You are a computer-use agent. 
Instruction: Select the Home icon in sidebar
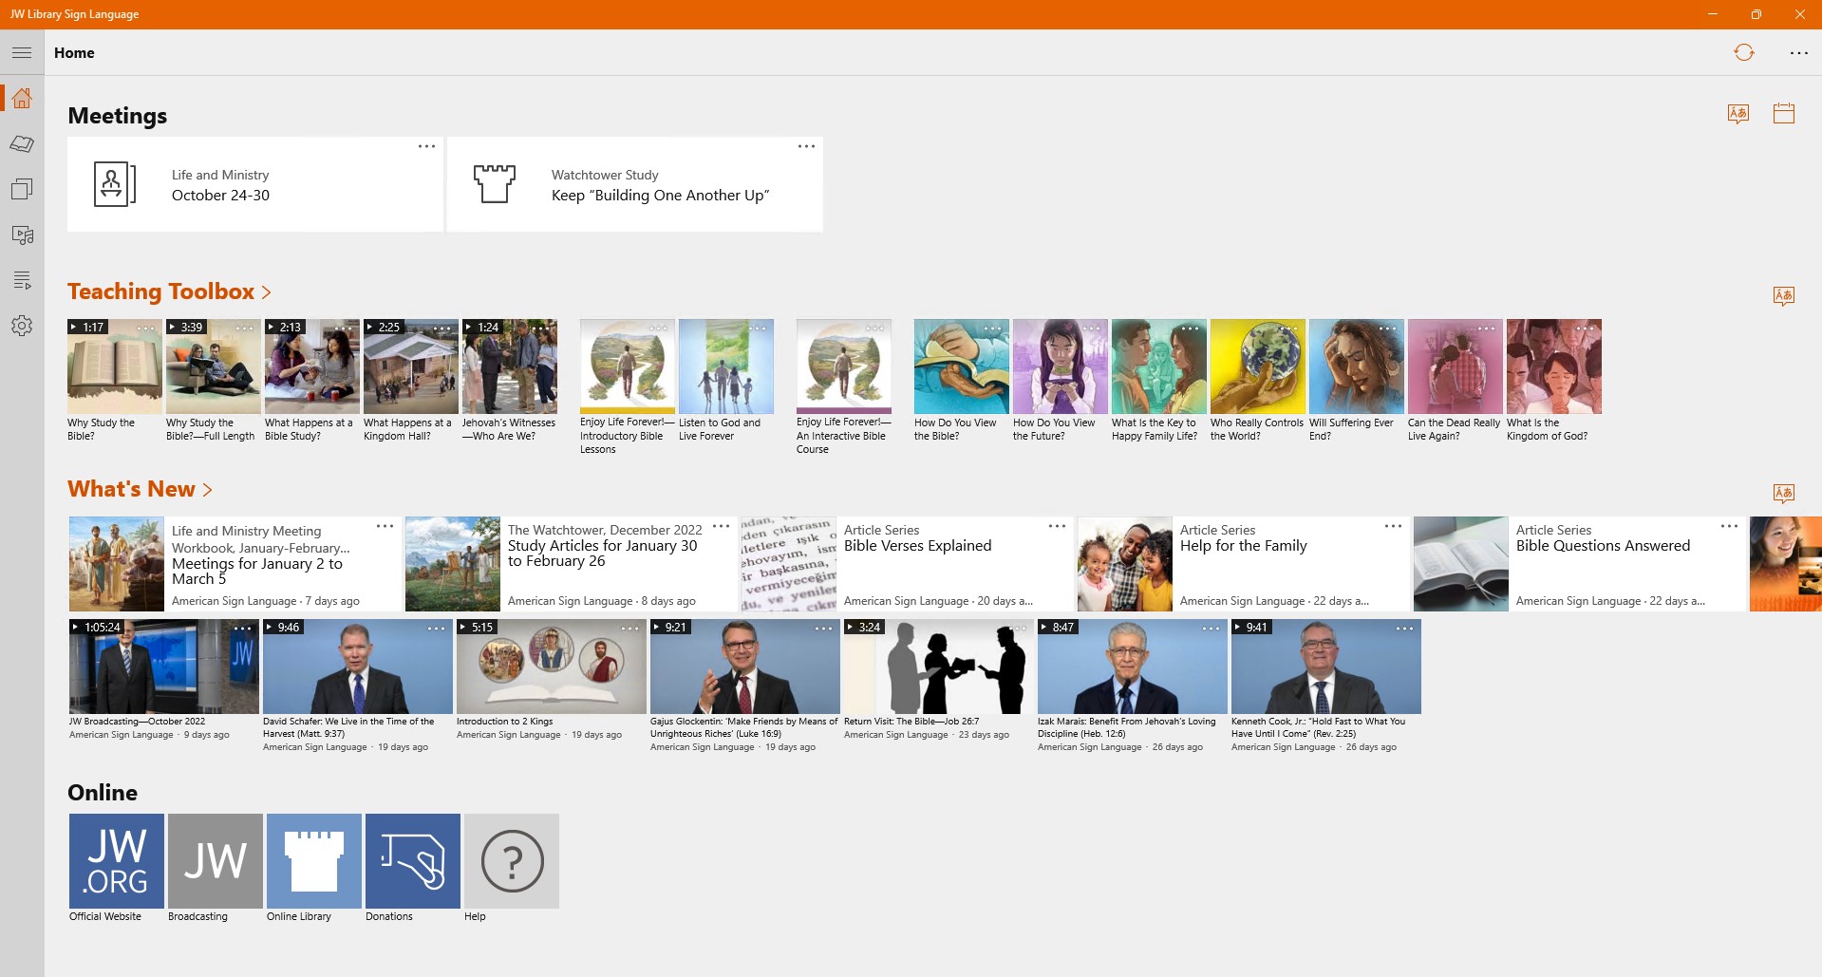click(22, 98)
